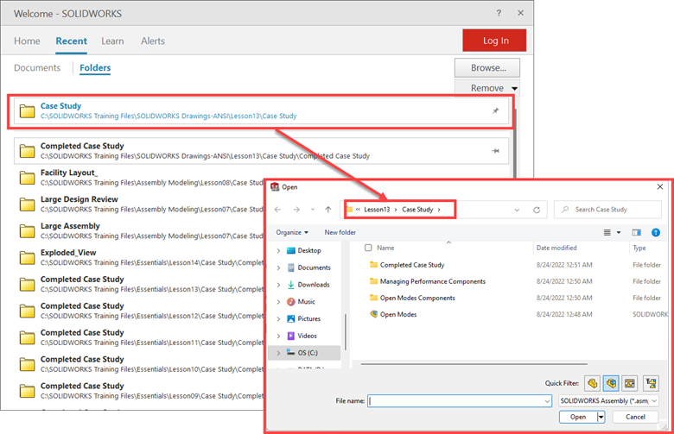Click the Videos icon in navigation pane
Image resolution: width=674 pixels, height=434 pixels.
[291, 336]
